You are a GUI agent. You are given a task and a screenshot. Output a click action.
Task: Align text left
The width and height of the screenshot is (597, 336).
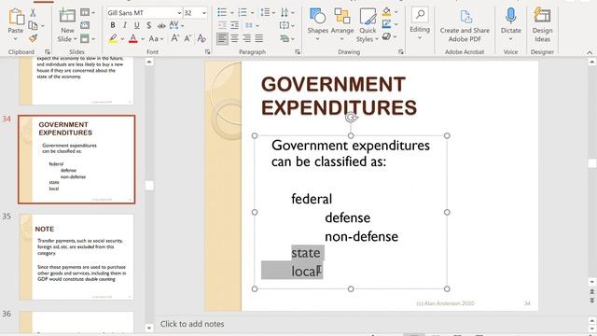pyautogui.click(x=222, y=38)
